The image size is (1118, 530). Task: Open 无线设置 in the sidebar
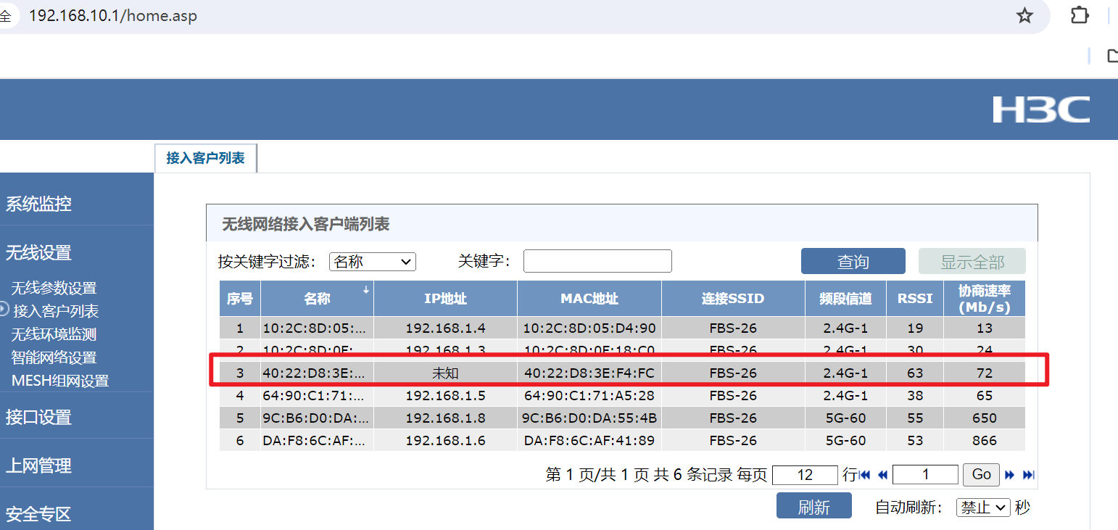(x=38, y=253)
